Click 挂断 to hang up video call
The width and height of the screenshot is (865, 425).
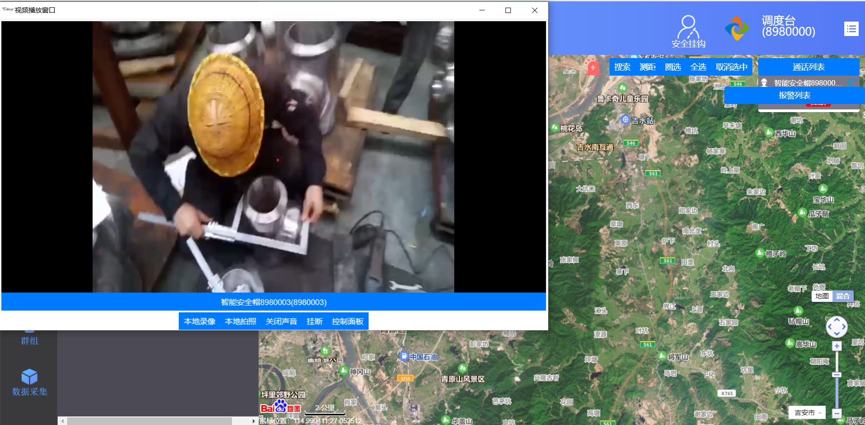tap(314, 321)
